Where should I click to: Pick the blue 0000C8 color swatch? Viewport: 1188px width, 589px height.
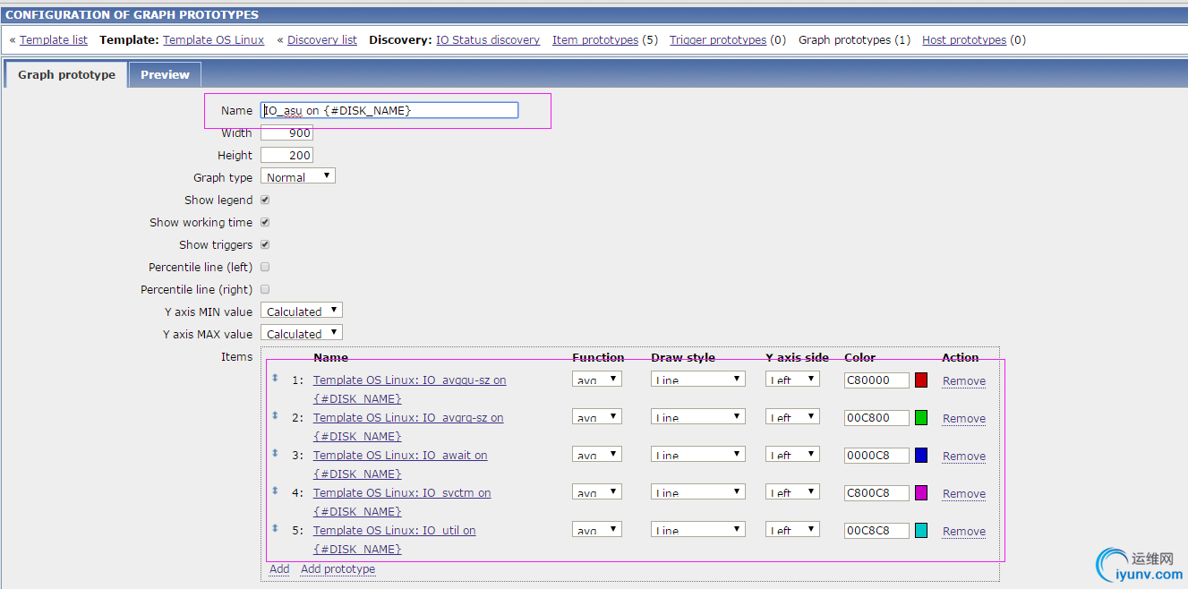921,455
